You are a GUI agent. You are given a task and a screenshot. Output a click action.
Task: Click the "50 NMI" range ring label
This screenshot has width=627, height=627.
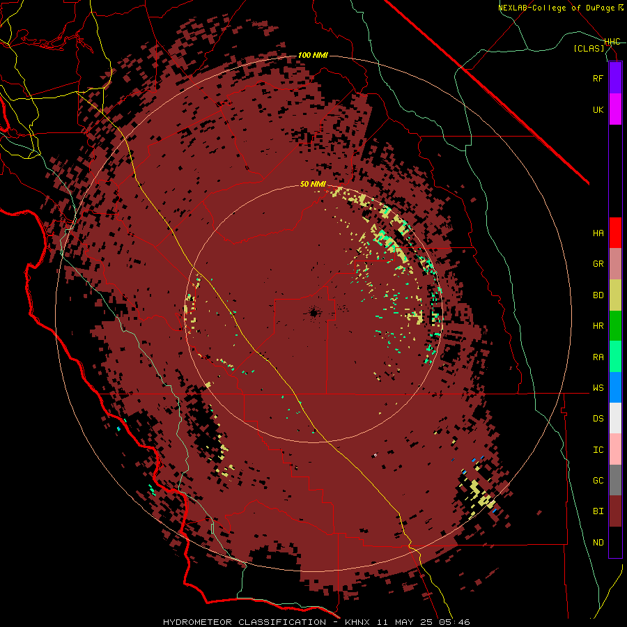[313, 184]
